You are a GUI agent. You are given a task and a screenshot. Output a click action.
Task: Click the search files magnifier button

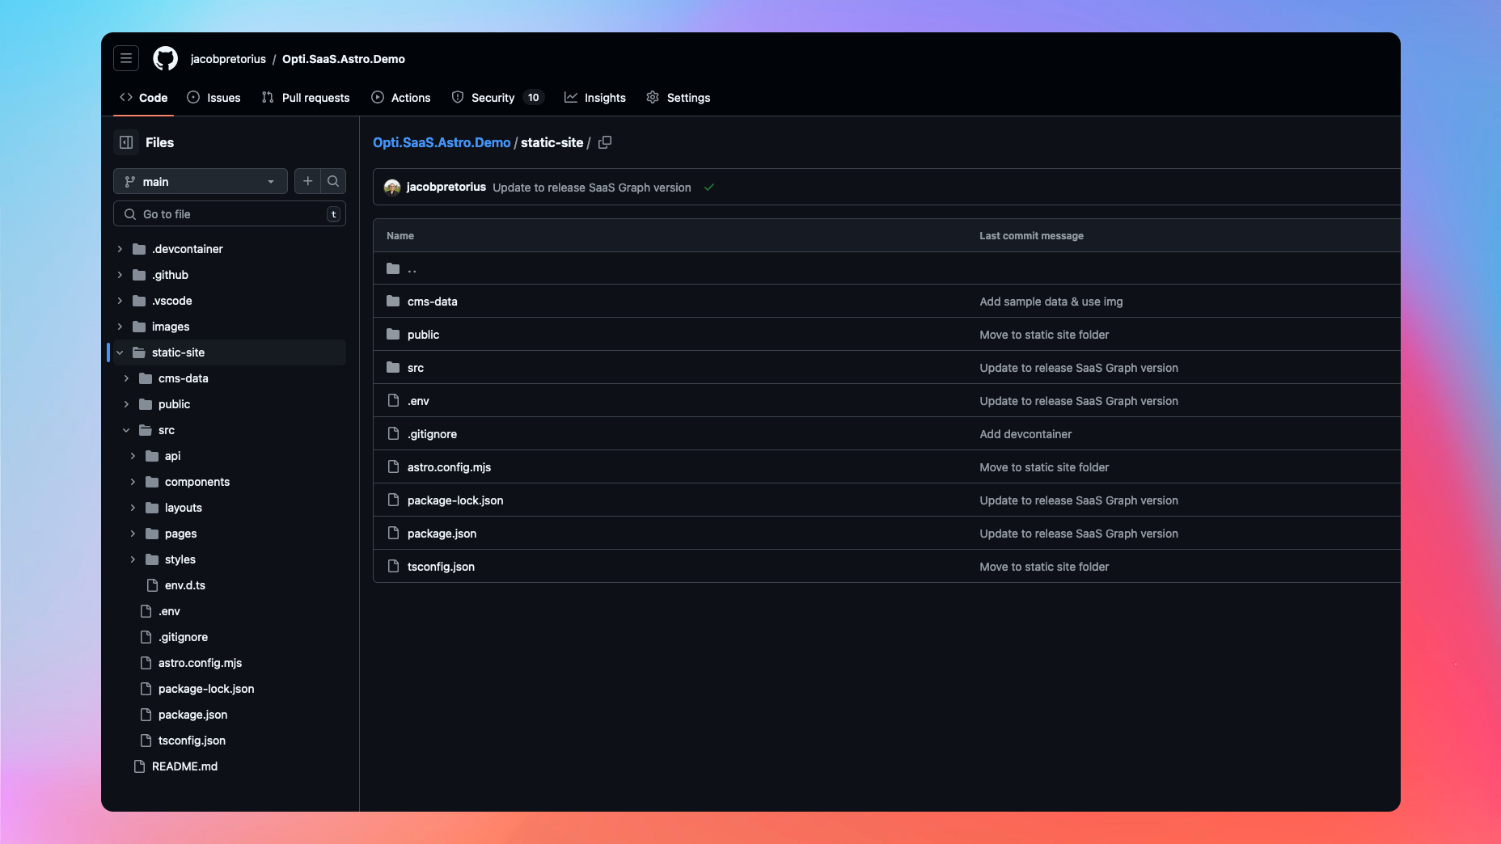pyautogui.click(x=333, y=181)
